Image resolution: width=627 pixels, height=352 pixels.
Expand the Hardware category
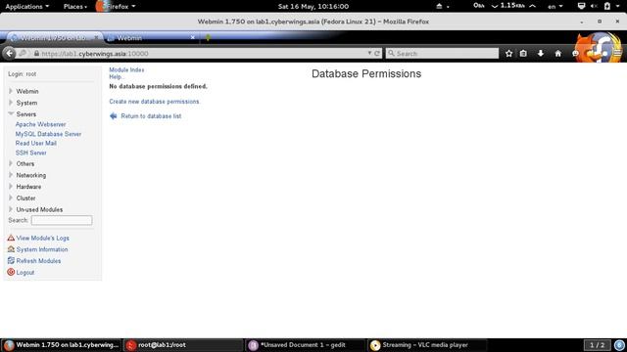pos(11,187)
